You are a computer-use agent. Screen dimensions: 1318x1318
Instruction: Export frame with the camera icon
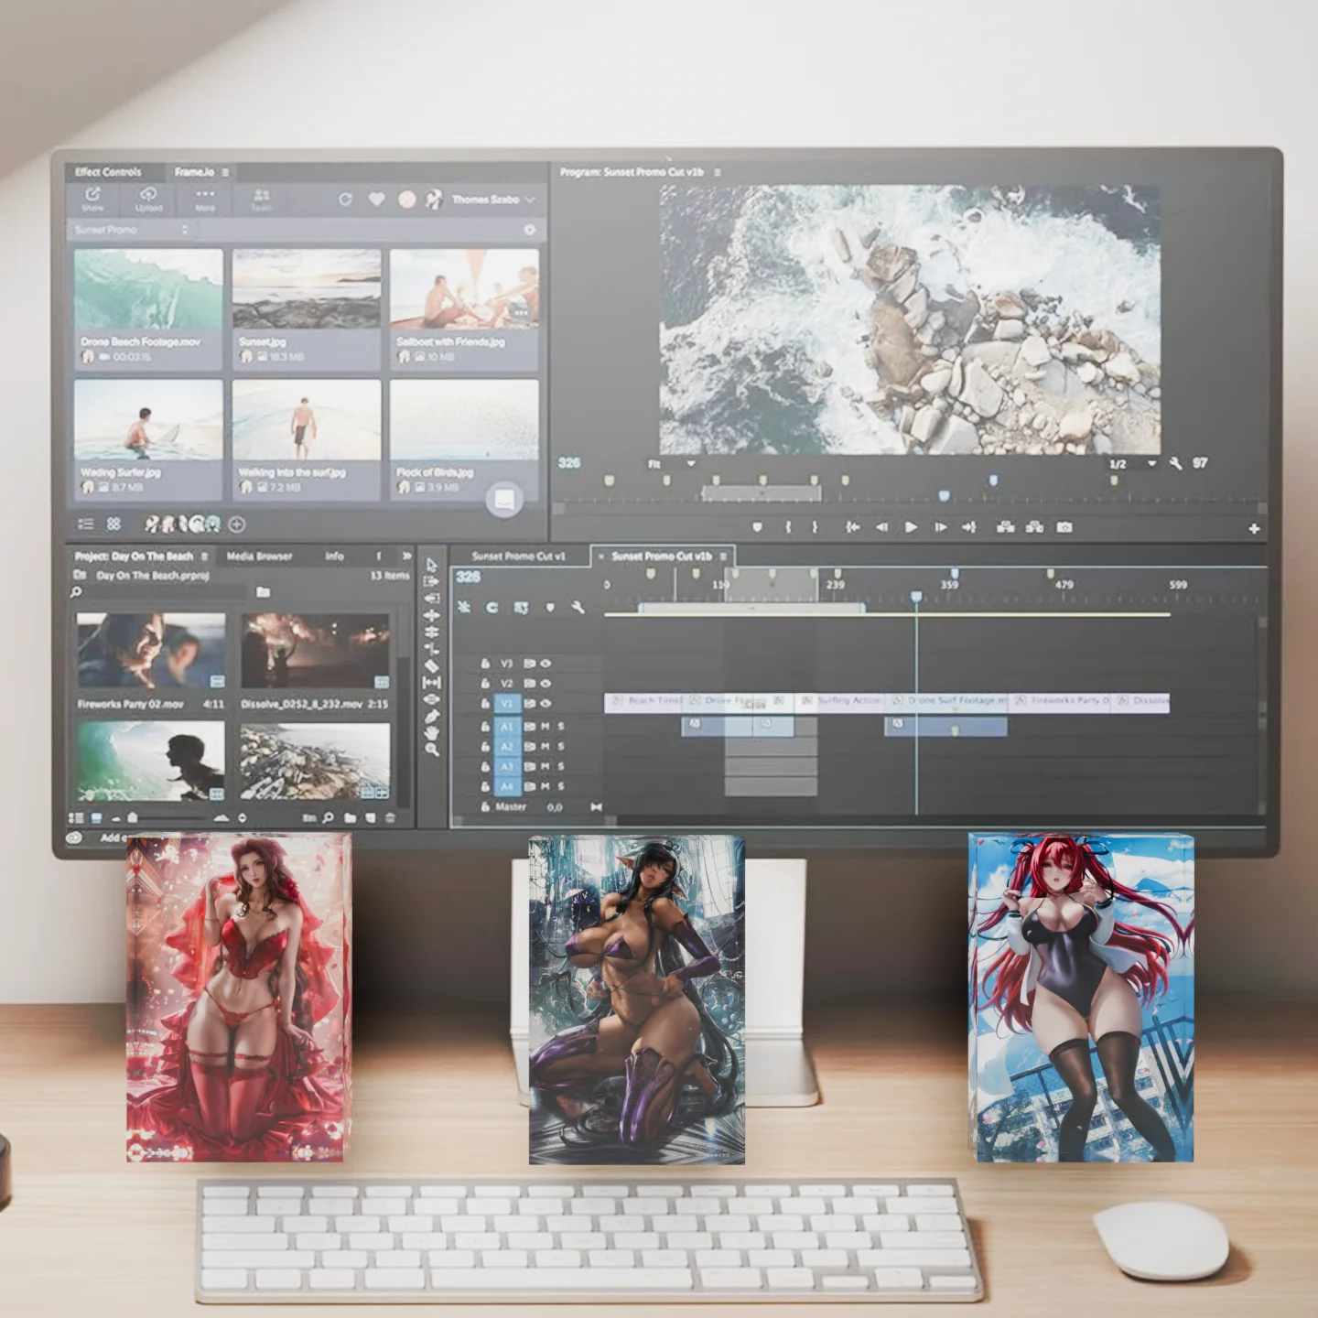click(1064, 527)
